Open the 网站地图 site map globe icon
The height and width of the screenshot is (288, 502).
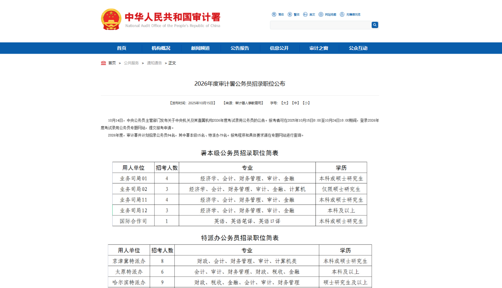click(x=321, y=15)
